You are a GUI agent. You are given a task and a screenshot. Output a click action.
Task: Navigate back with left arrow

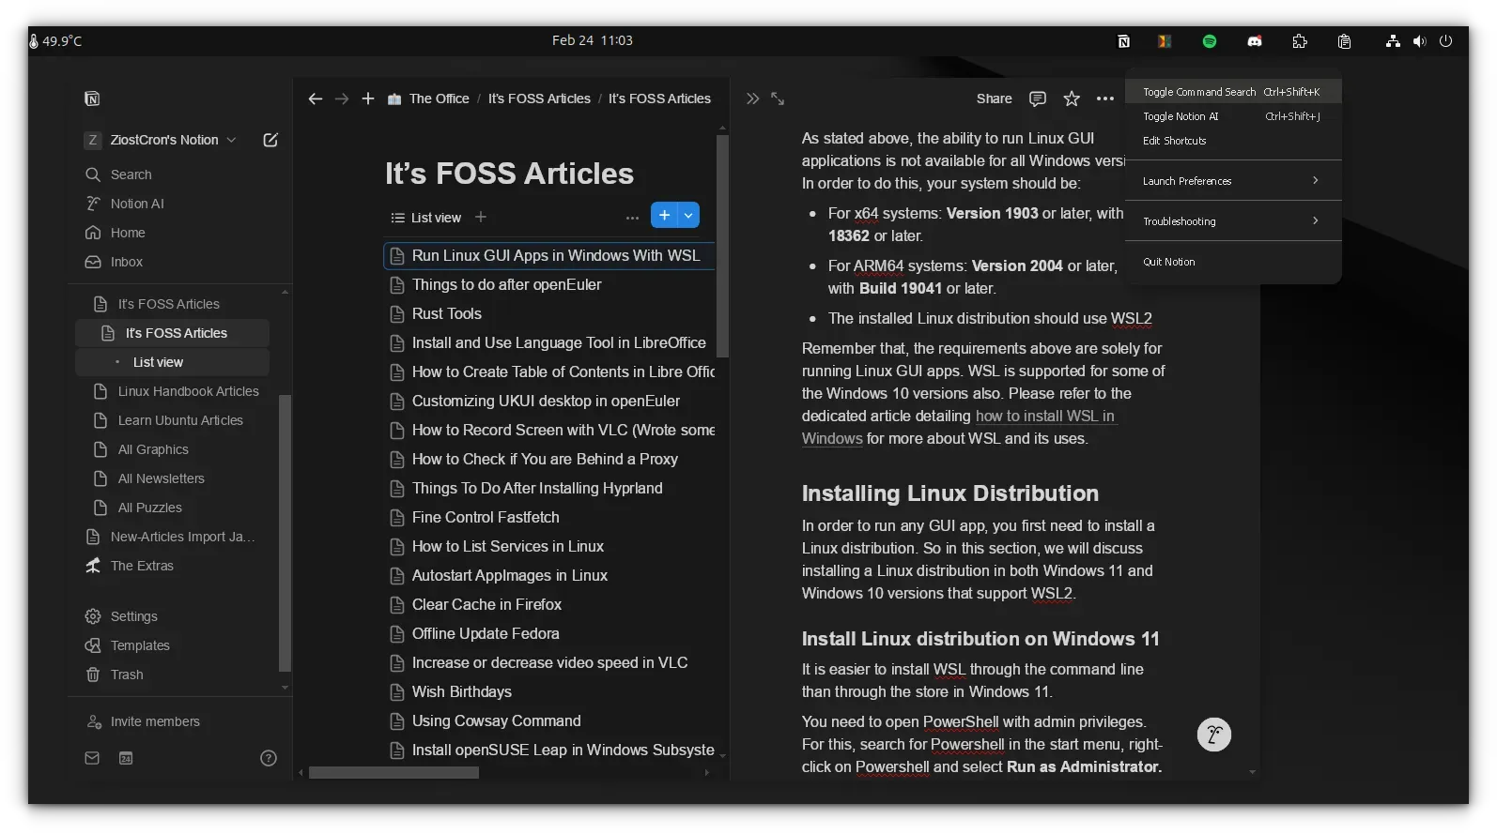point(316,99)
